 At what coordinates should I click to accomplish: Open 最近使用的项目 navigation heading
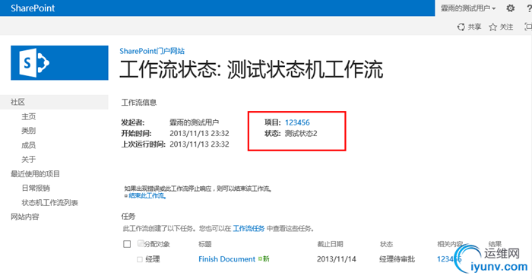(x=35, y=174)
